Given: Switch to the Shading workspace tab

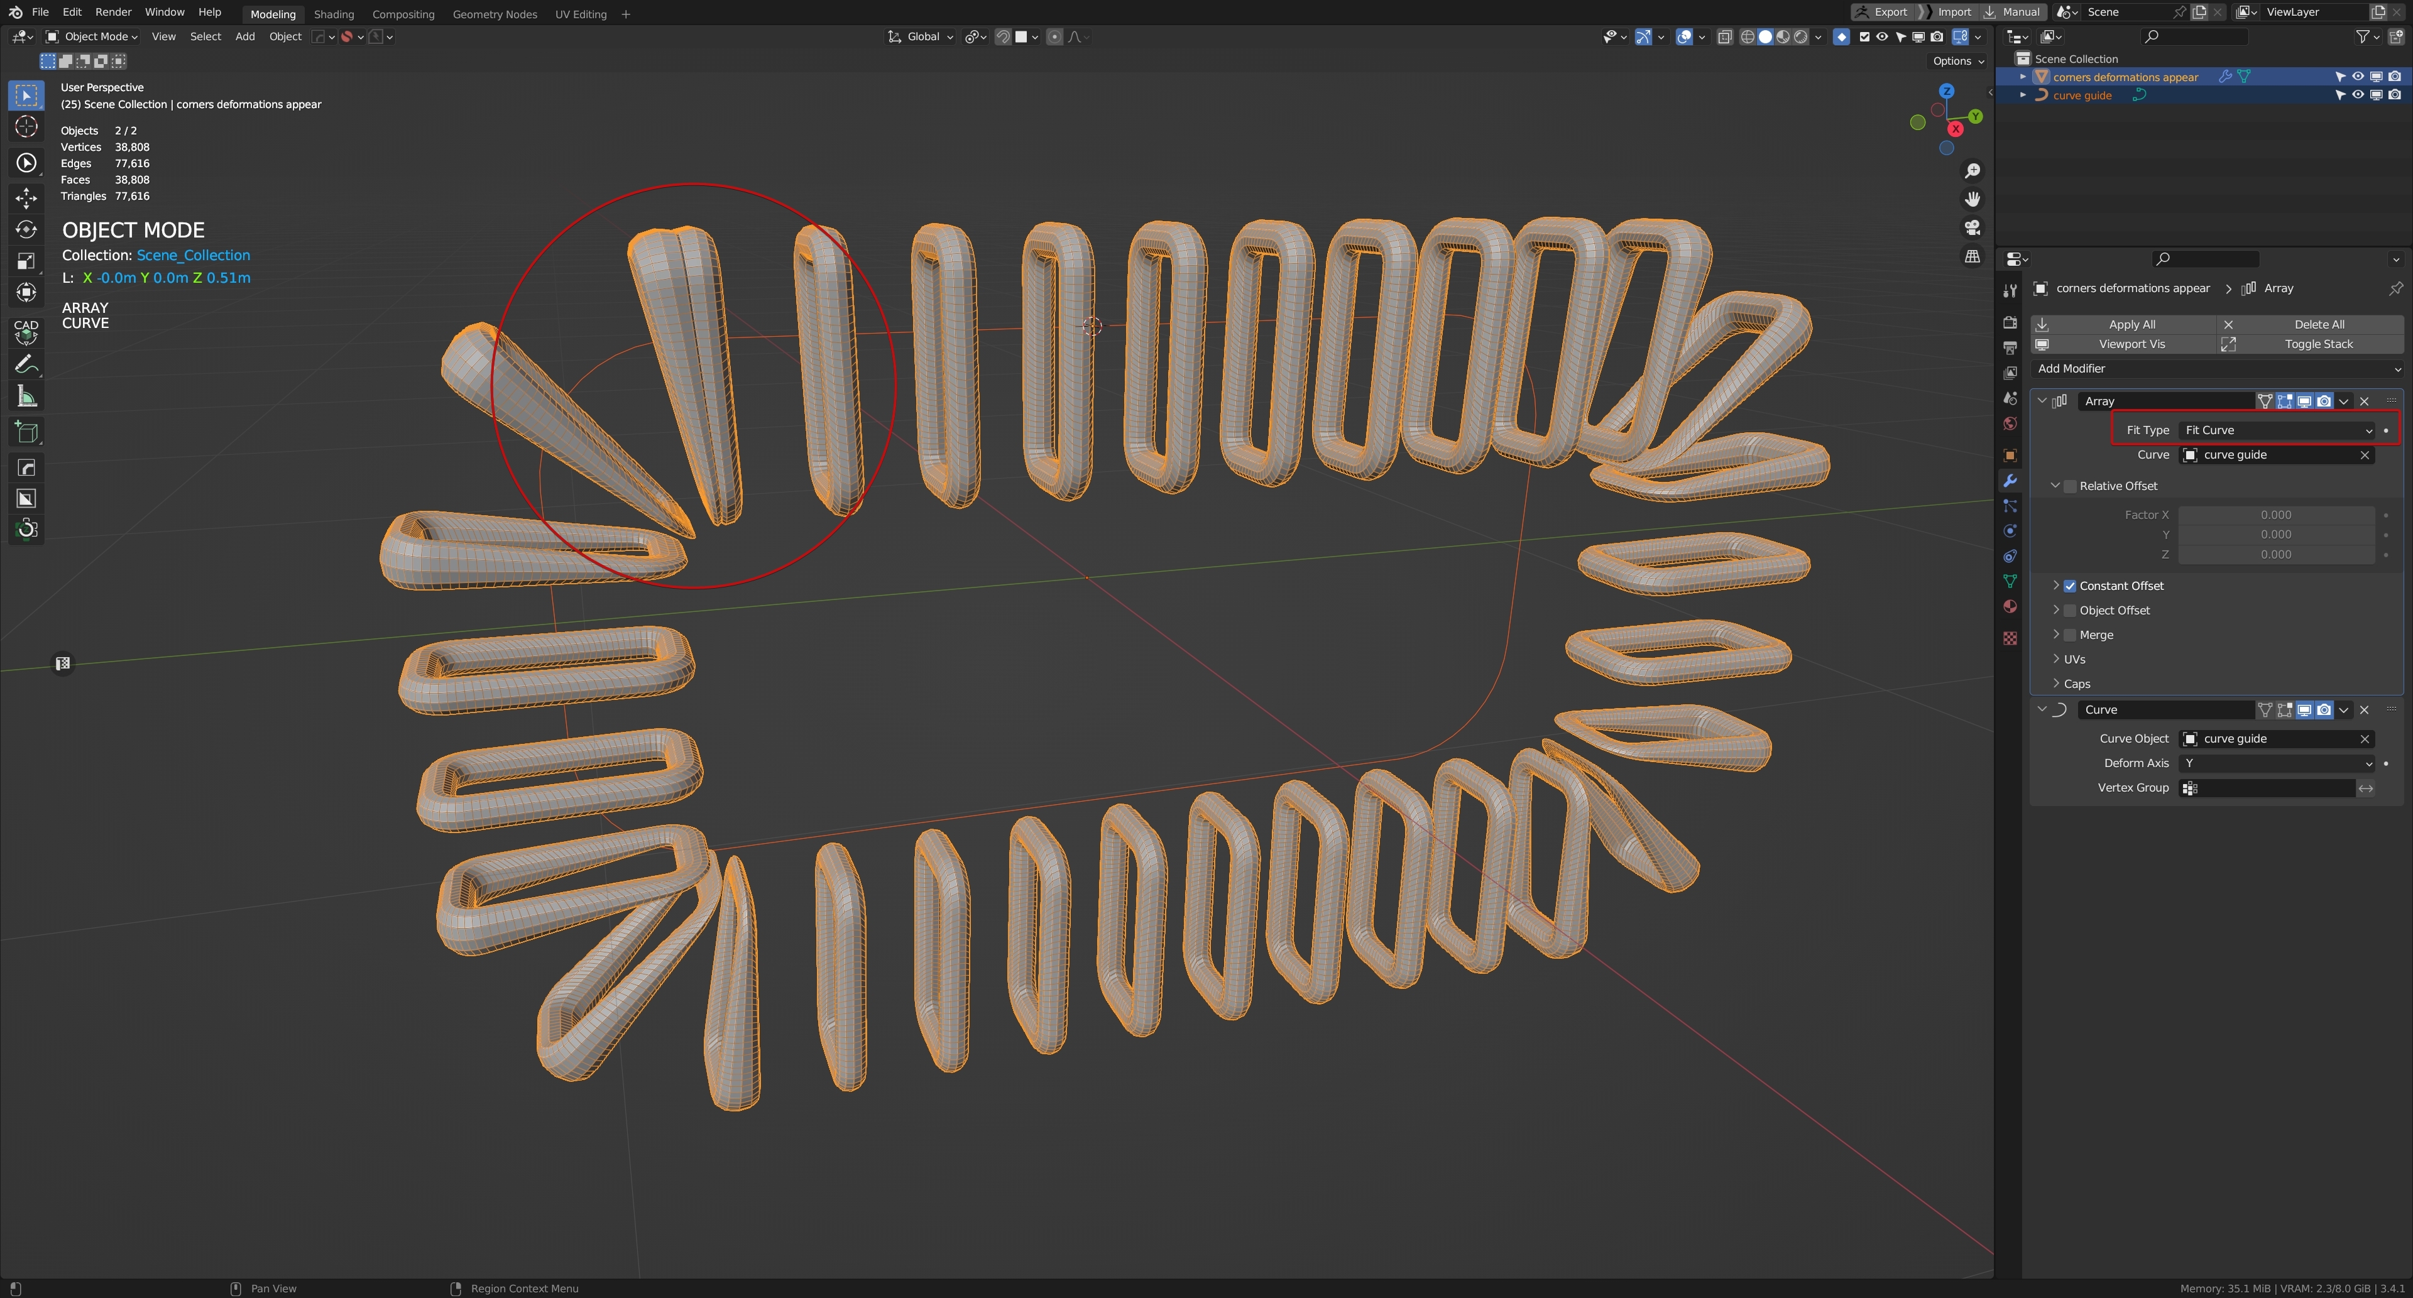Looking at the screenshot, I should tap(334, 14).
